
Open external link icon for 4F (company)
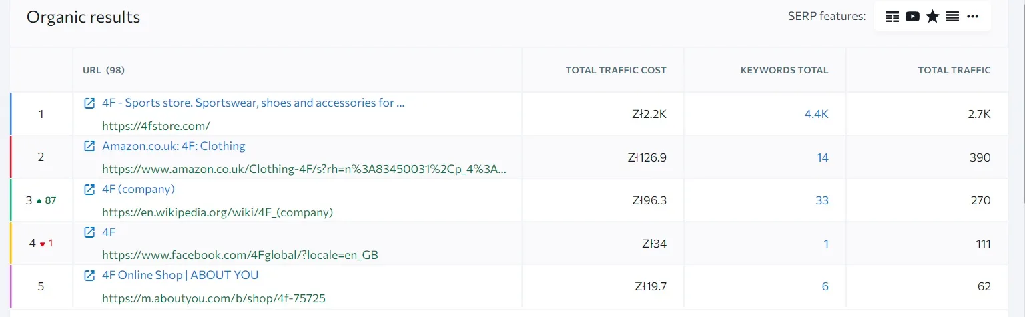89,190
